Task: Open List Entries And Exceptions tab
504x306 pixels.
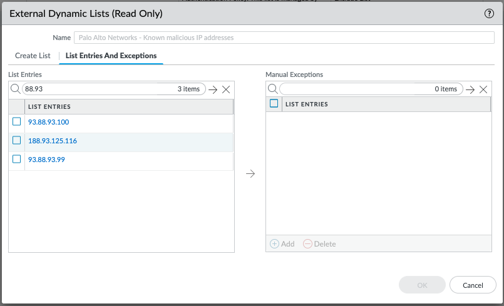Action: point(111,56)
